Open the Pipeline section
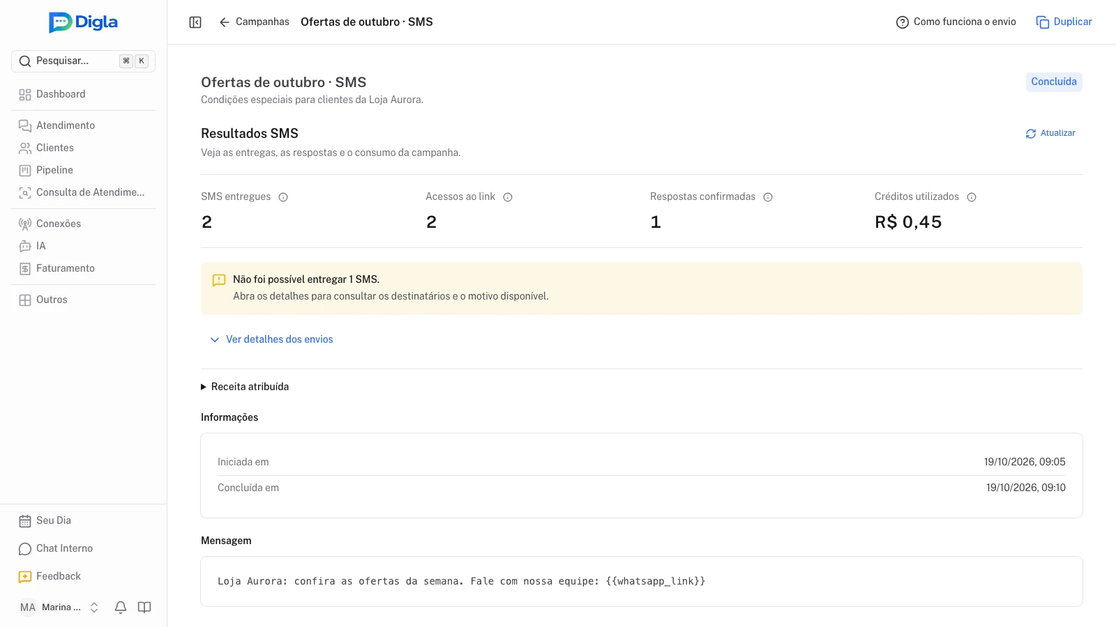Viewport: 1116px width, 627px height. 83,170
